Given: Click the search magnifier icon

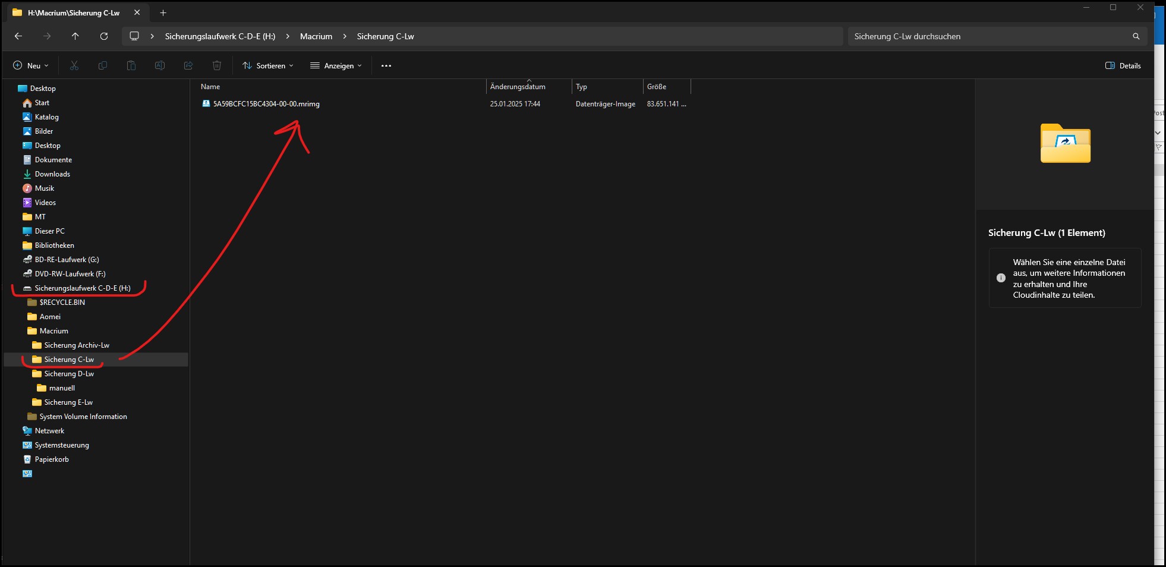Looking at the screenshot, I should pyautogui.click(x=1136, y=36).
